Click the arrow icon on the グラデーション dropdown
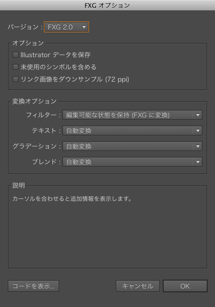 [x=198, y=146]
